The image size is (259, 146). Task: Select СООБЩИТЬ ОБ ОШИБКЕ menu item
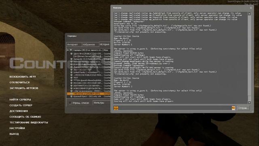click(25, 117)
